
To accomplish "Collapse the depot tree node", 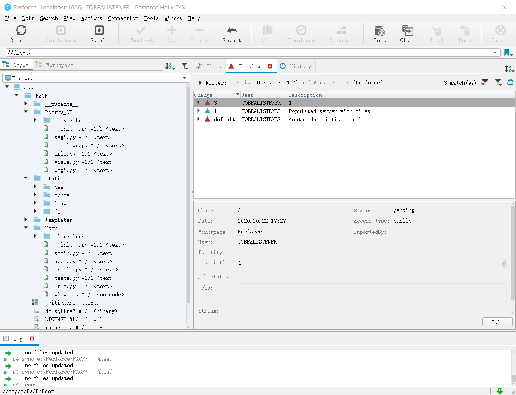I will 7,87.
